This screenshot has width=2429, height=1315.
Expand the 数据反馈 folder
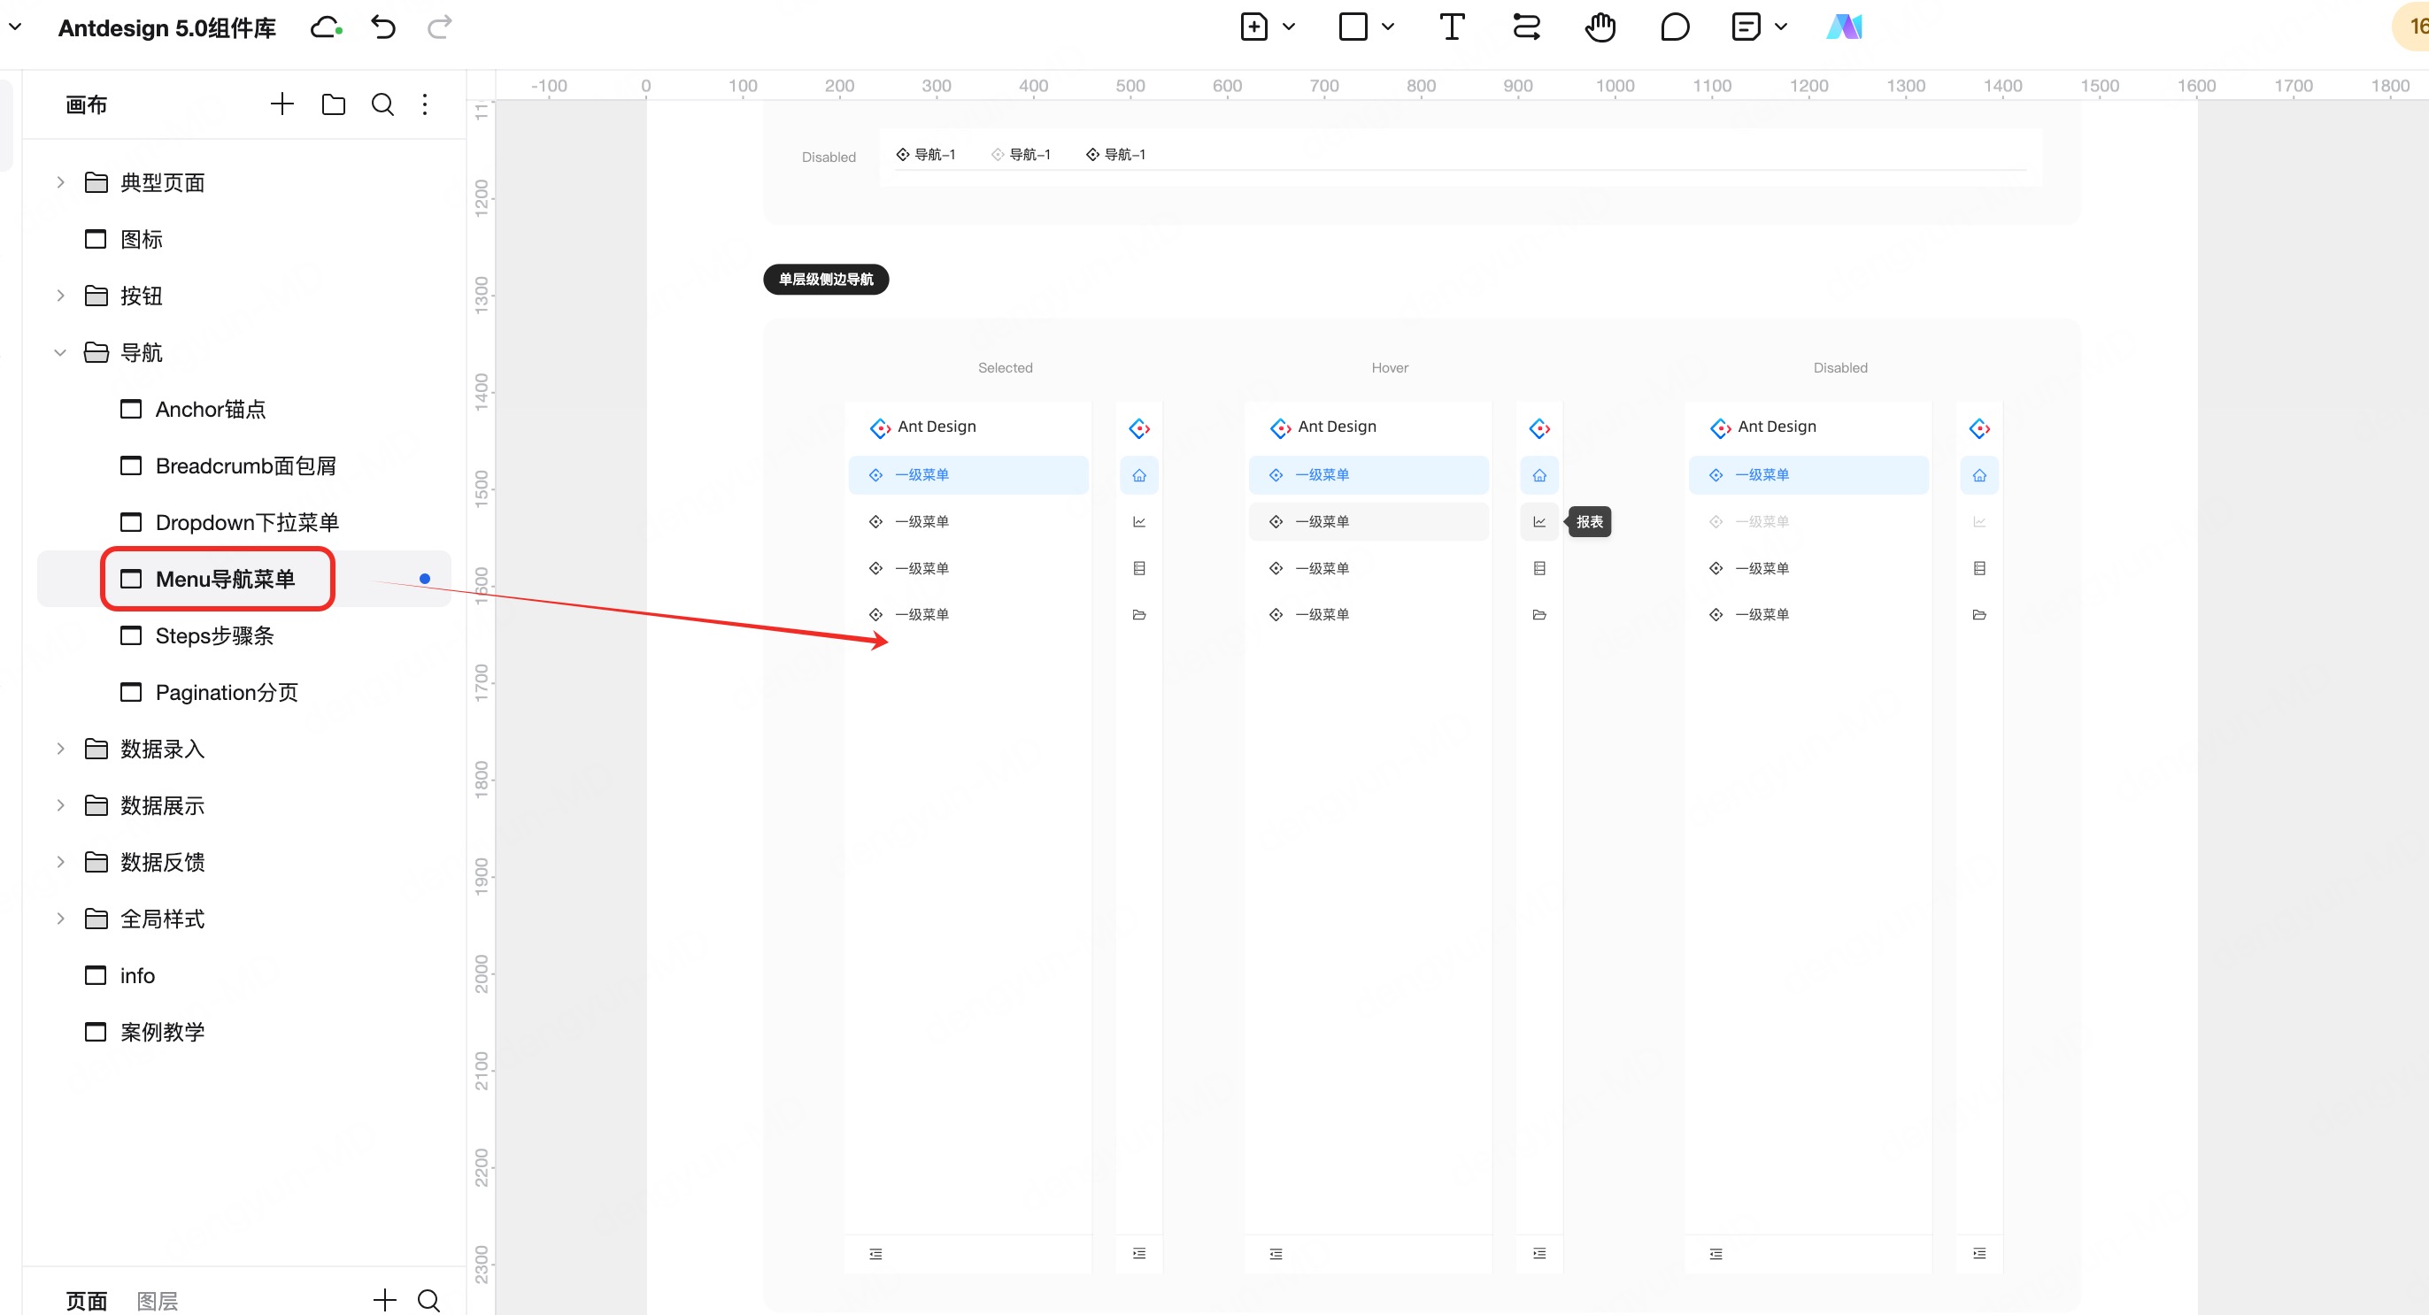[x=60, y=862]
